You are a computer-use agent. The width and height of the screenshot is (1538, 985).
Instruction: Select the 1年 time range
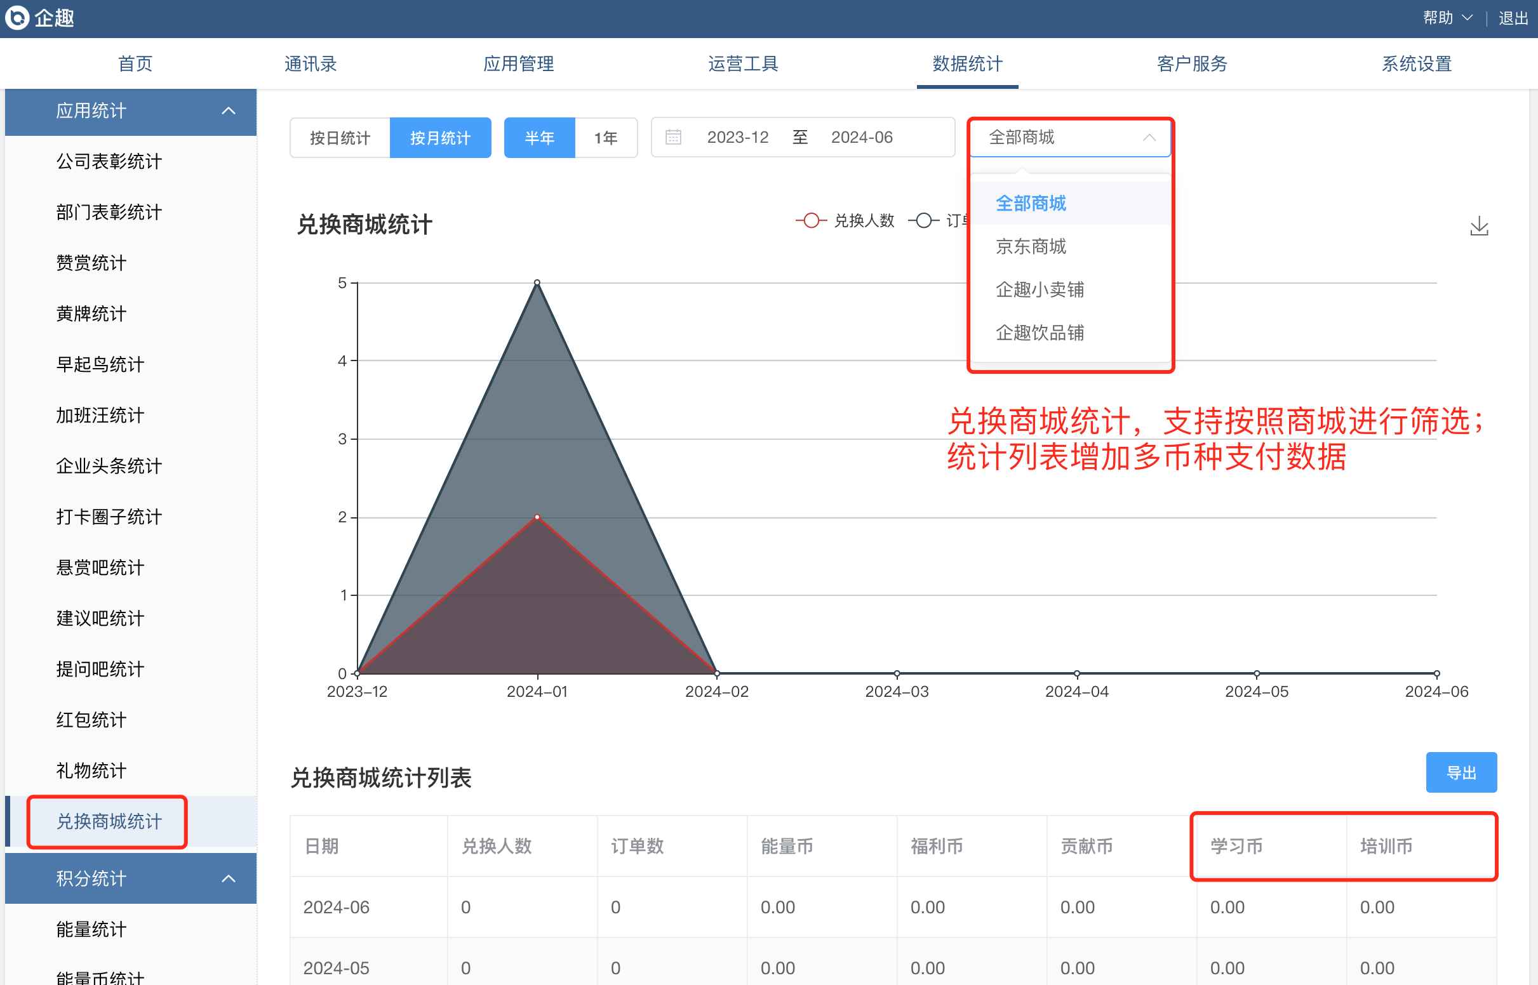click(x=605, y=138)
